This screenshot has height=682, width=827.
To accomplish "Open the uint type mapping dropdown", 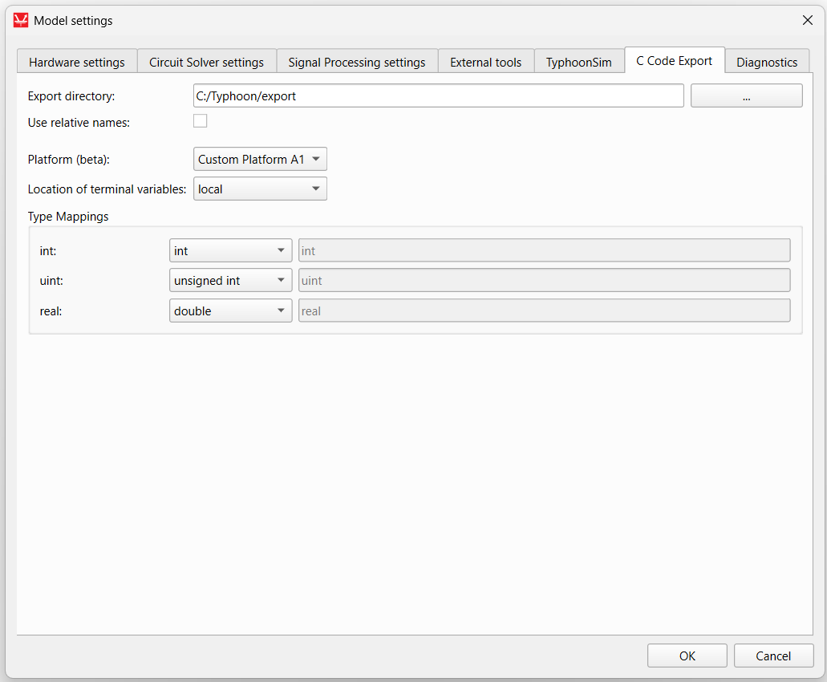I will pos(230,281).
